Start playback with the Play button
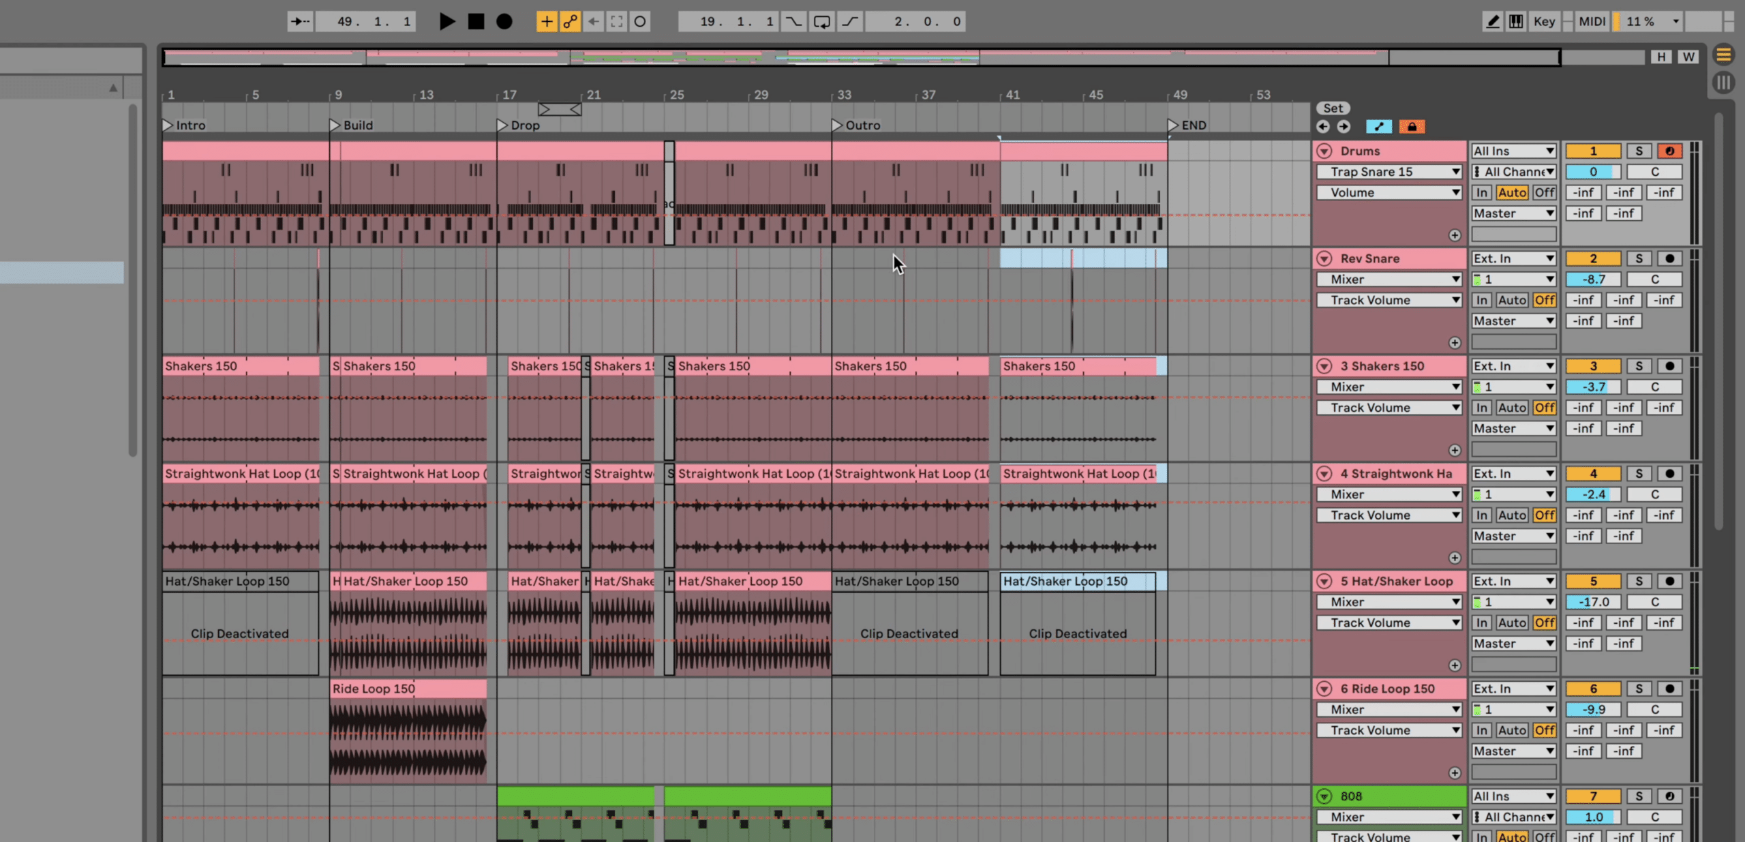Screen dimensions: 1745x842 [x=447, y=22]
